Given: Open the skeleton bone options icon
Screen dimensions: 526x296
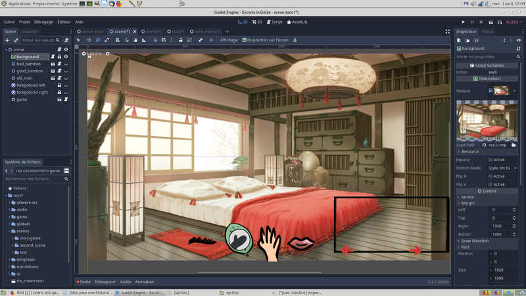Looking at the screenshot, I should 201,40.
